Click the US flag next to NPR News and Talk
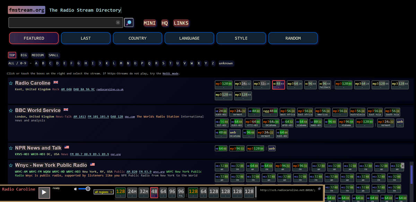Image resolution: width=416 pixels, height=202 pixels. tap(67, 148)
